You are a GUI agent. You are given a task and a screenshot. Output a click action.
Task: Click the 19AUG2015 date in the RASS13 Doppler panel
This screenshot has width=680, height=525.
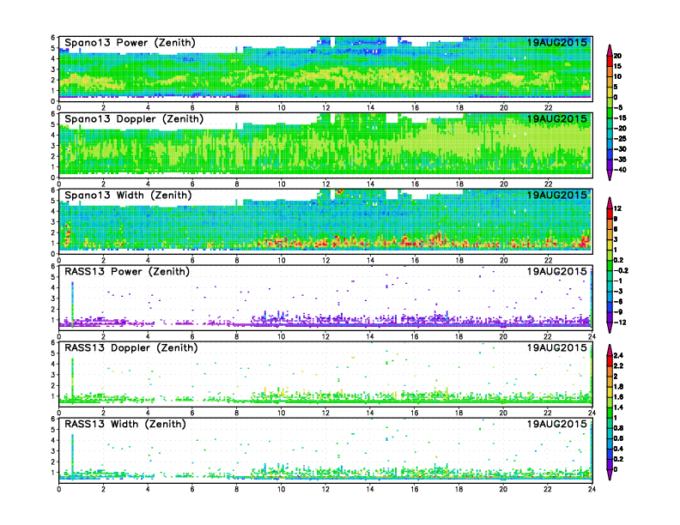(557, 347)
